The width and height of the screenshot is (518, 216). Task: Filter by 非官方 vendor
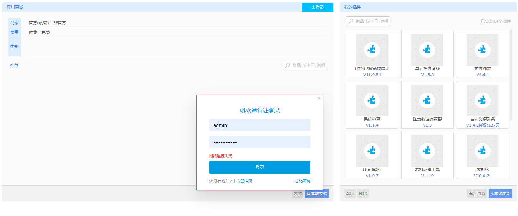[x=60, y=23]
